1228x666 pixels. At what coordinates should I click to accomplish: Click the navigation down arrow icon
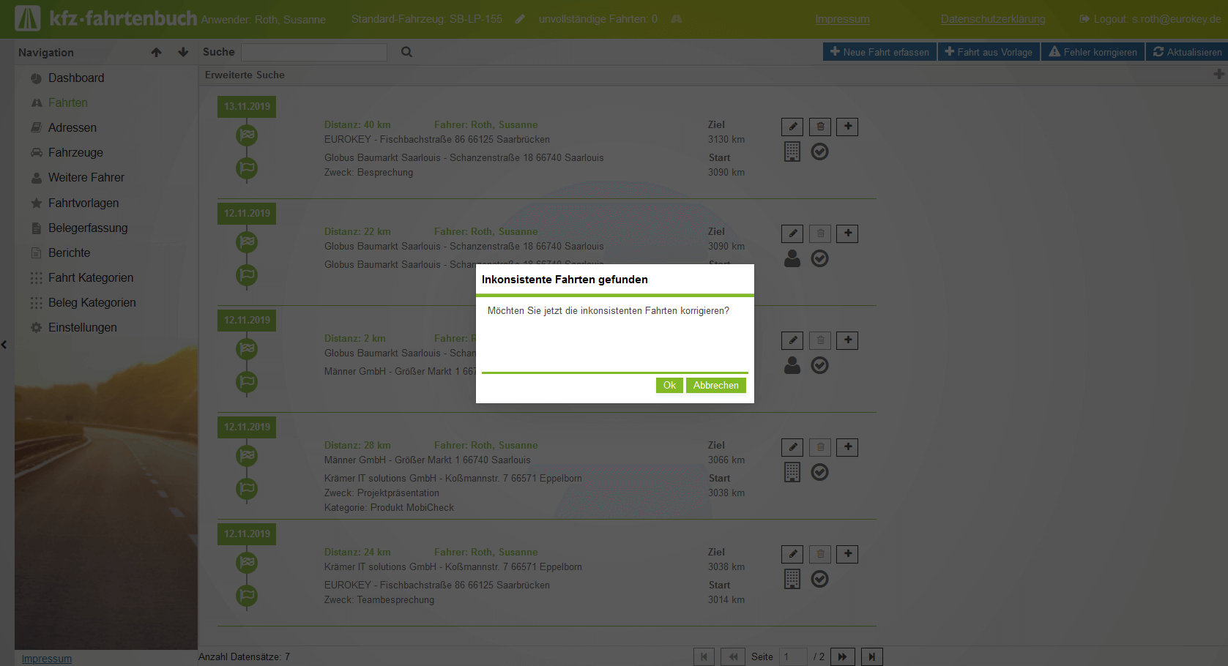click(183, 52)
